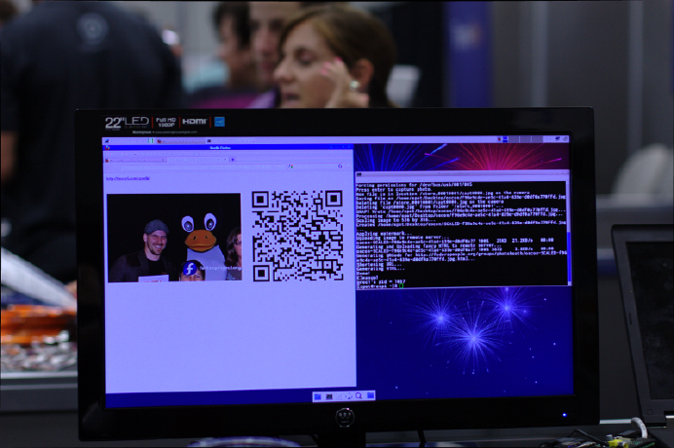Close the second Firefox tab
This screenshot has height=448, width=674.
click(226, 160)
